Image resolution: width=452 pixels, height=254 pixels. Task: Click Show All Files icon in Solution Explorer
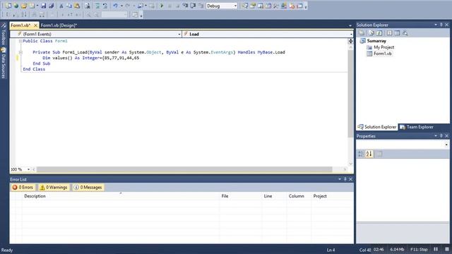point(371,33)
